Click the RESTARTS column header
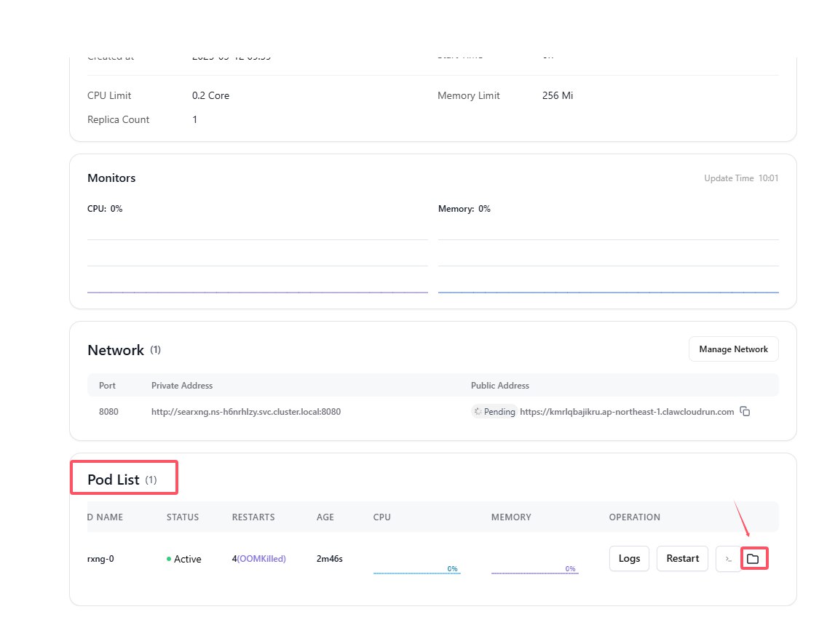The width and height of the screenshot is (819, 620). 253,517
